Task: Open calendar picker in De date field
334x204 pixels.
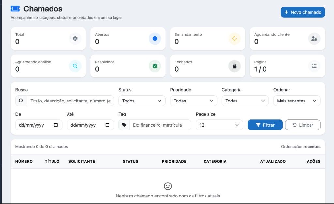Action: [56, 125]
